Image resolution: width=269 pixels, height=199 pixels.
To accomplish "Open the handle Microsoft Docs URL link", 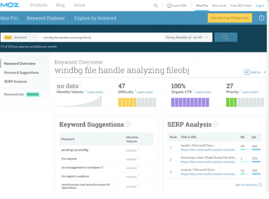I will coord(208,150).
